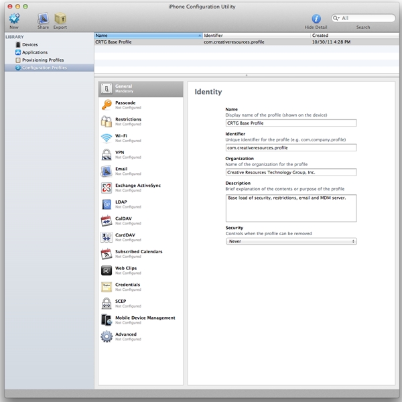Click the Export toolbar icon

60,18
